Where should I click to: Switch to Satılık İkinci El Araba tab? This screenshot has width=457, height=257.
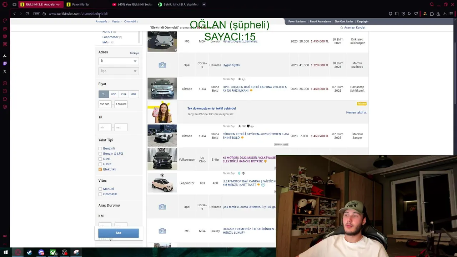[177, 4]
